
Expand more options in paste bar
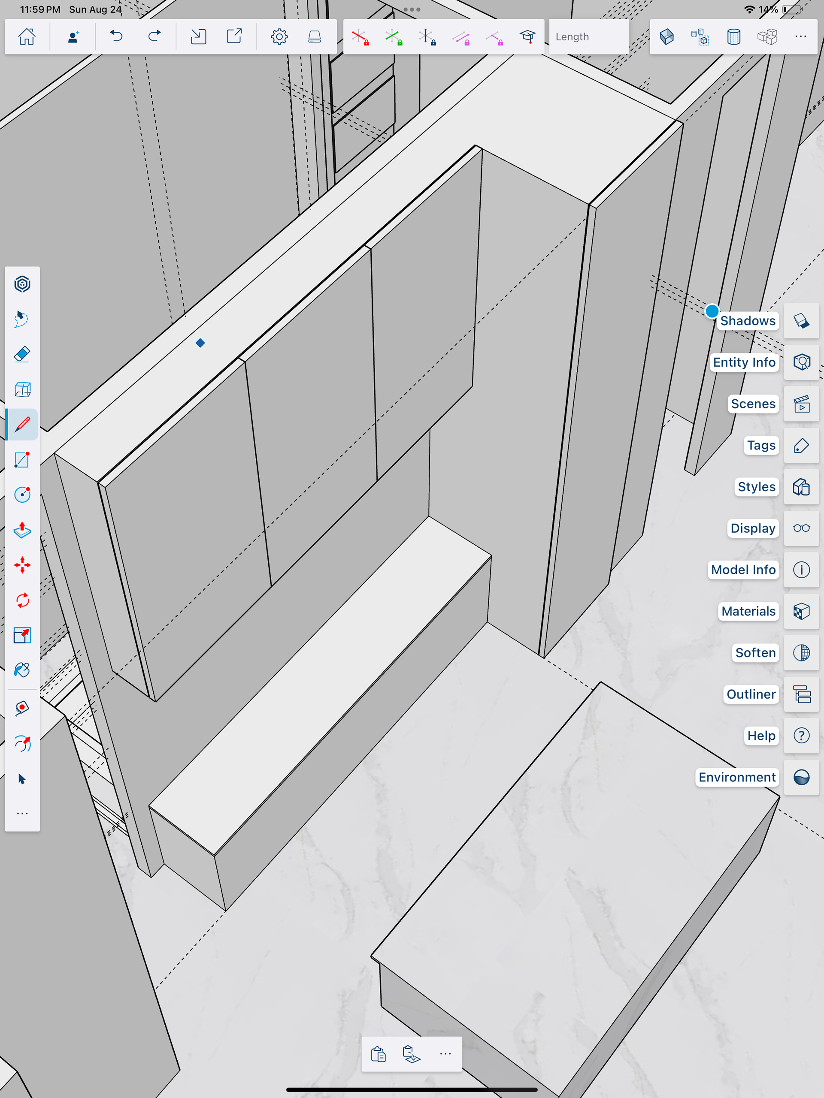click(445, 1054)
